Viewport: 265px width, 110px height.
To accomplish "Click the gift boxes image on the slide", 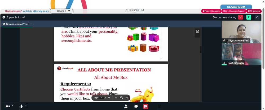I will [143, 40].
